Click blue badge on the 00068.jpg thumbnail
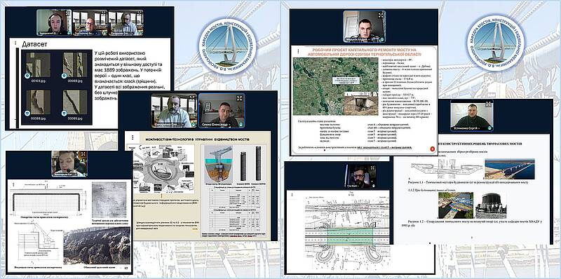The image size is (561, 279). point(27,113)
